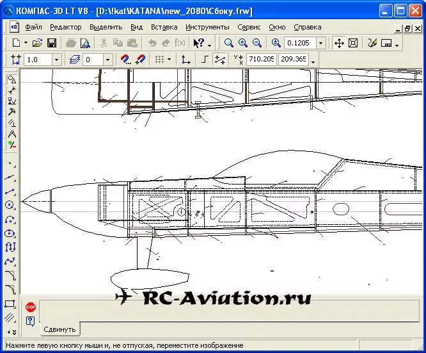The height and width of the screenshot is (353, 426).
Task: Switch to the Editing hammer panel icon
Action: pos(12,112)
